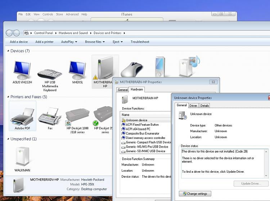Open the Eject dropdown
This screenshot has height=201, width=270.
118,42
